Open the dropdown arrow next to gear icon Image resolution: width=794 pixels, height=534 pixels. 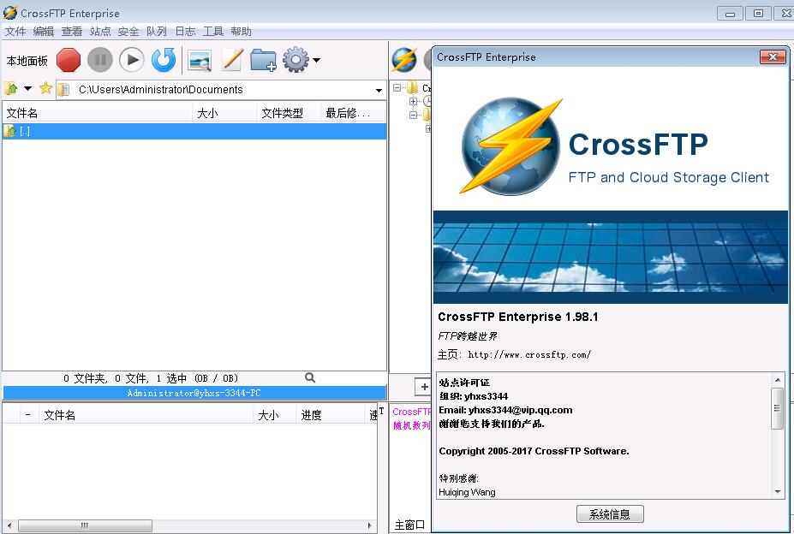(316, 60)
